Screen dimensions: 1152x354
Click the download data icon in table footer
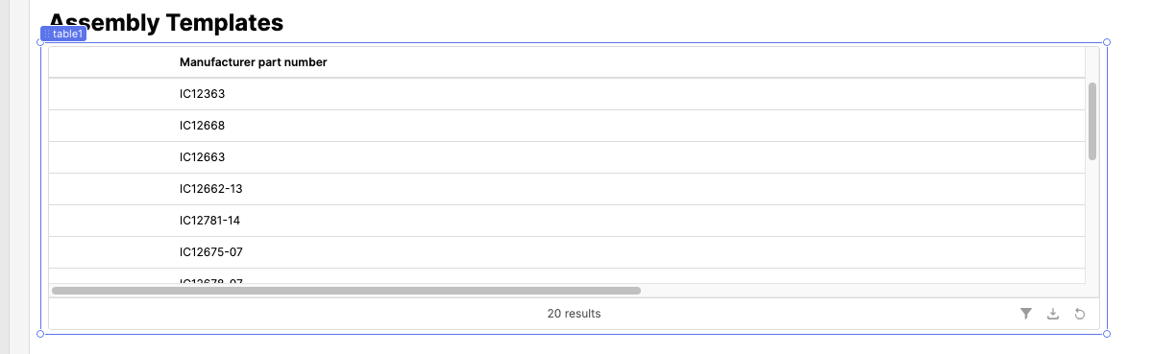(1053, 314)
